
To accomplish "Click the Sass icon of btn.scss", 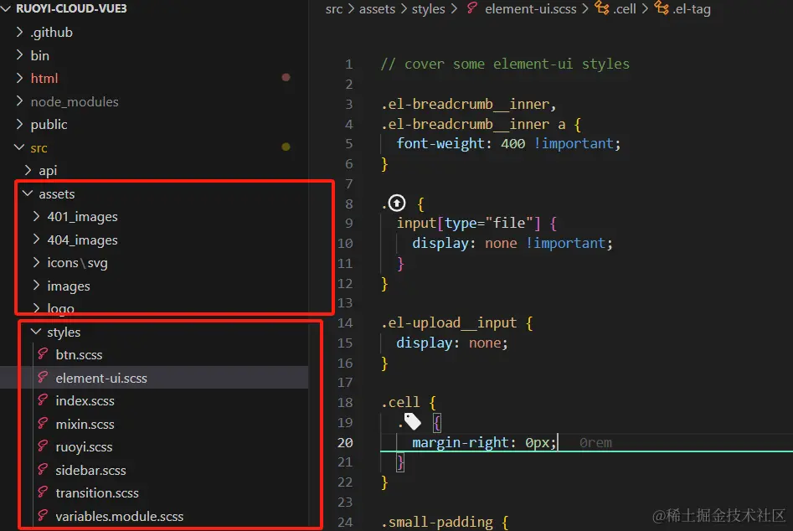I will 43,354.
